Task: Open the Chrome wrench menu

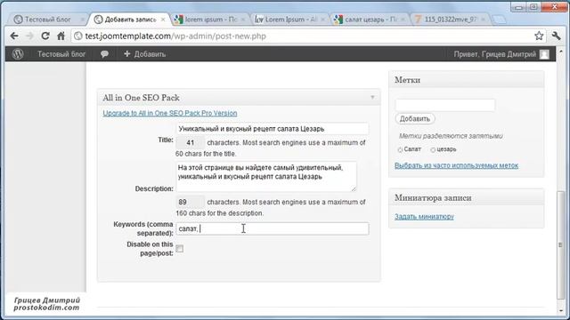Action: (556, 36)
